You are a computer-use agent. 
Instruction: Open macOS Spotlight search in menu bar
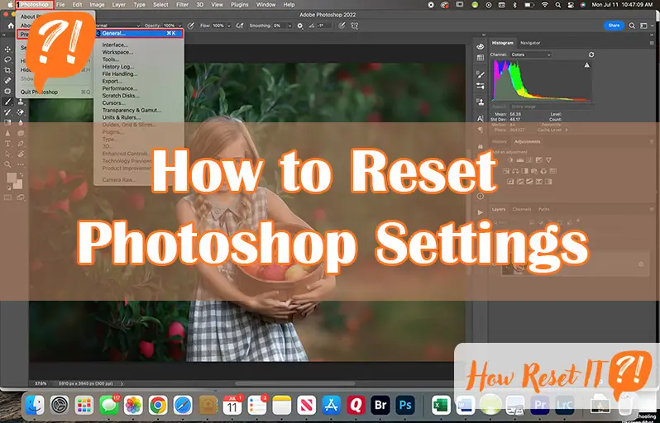coord(558,5)
